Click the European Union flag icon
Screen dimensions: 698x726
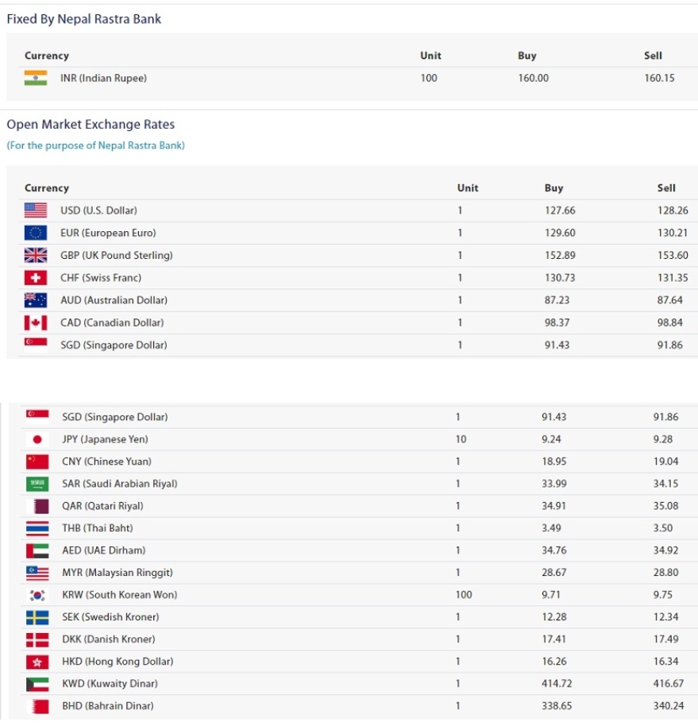click(36, 233)
